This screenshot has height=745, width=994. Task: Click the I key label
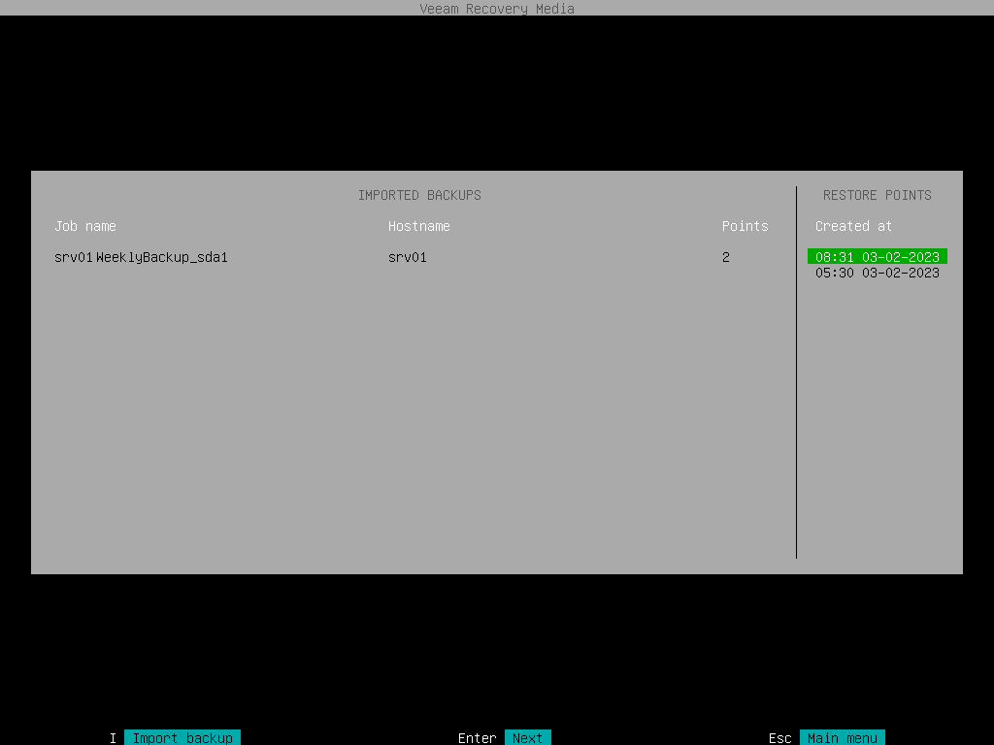(113, 738)
